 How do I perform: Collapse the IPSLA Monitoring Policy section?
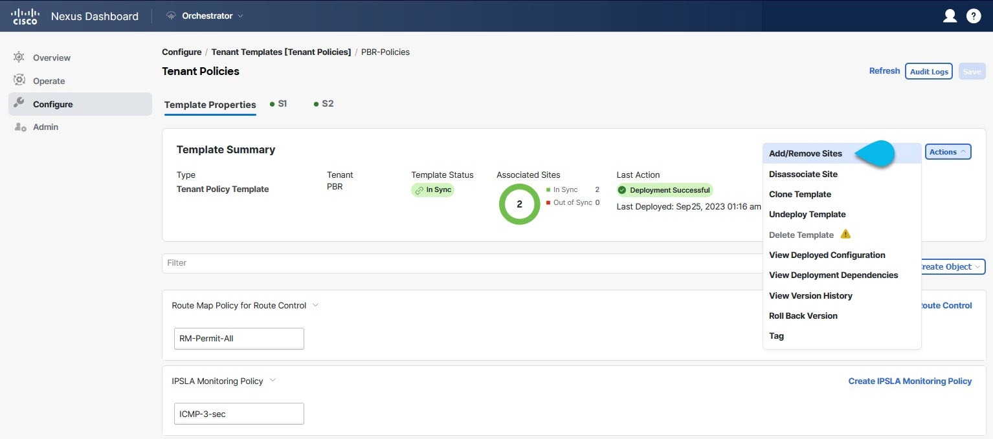(273, 381)
